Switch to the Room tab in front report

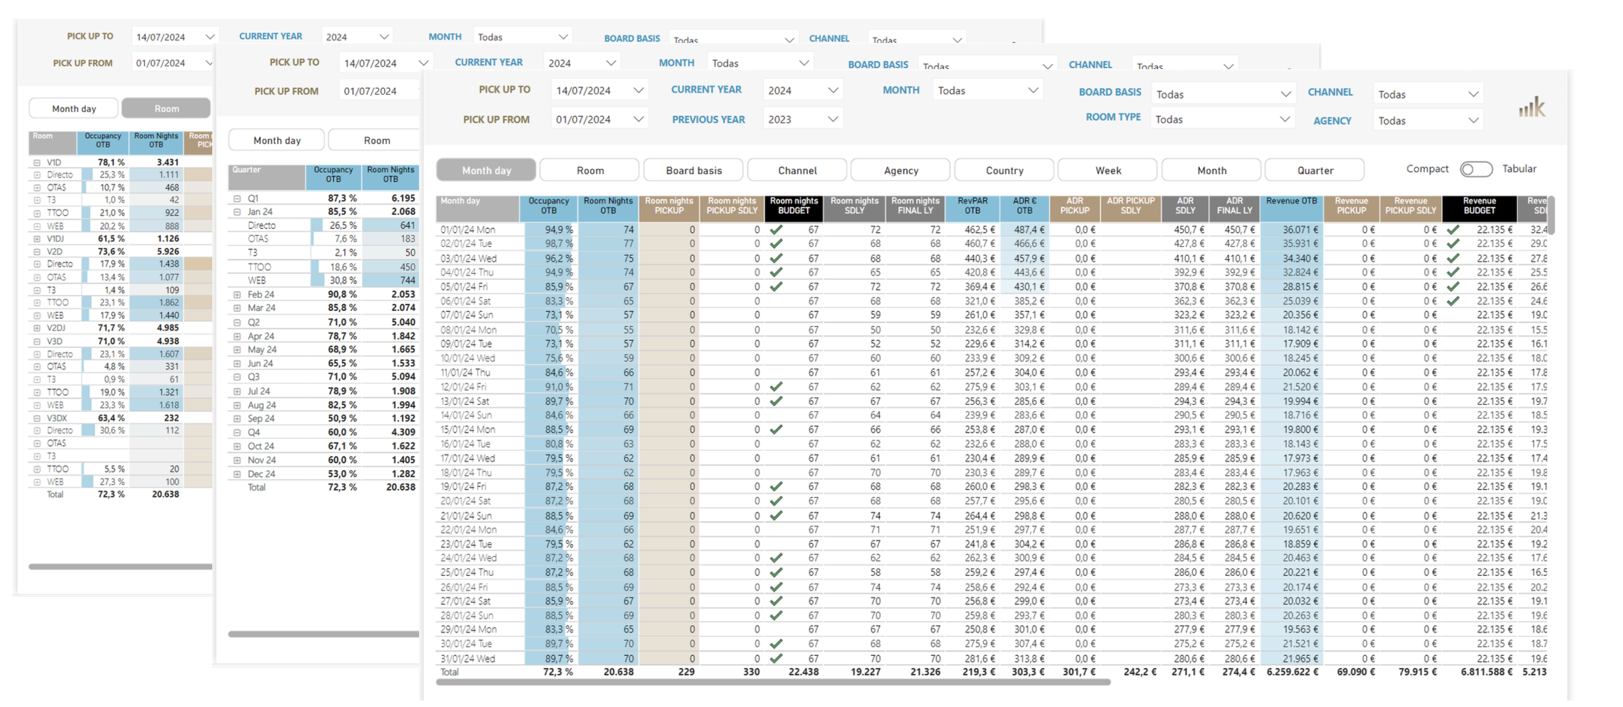click(x=590, y=170)
